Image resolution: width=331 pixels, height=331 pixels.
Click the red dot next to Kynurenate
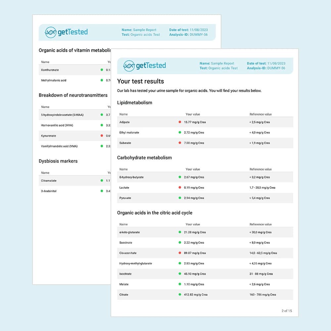click(x=102, y=136)
